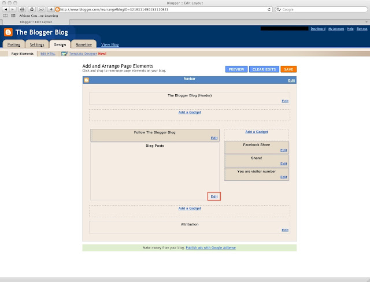Click the Google search field

point(321,9)
